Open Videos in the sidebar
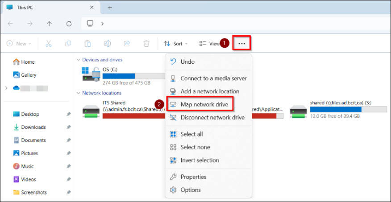This screenshot has height=202, width=391. pos(24,179)
